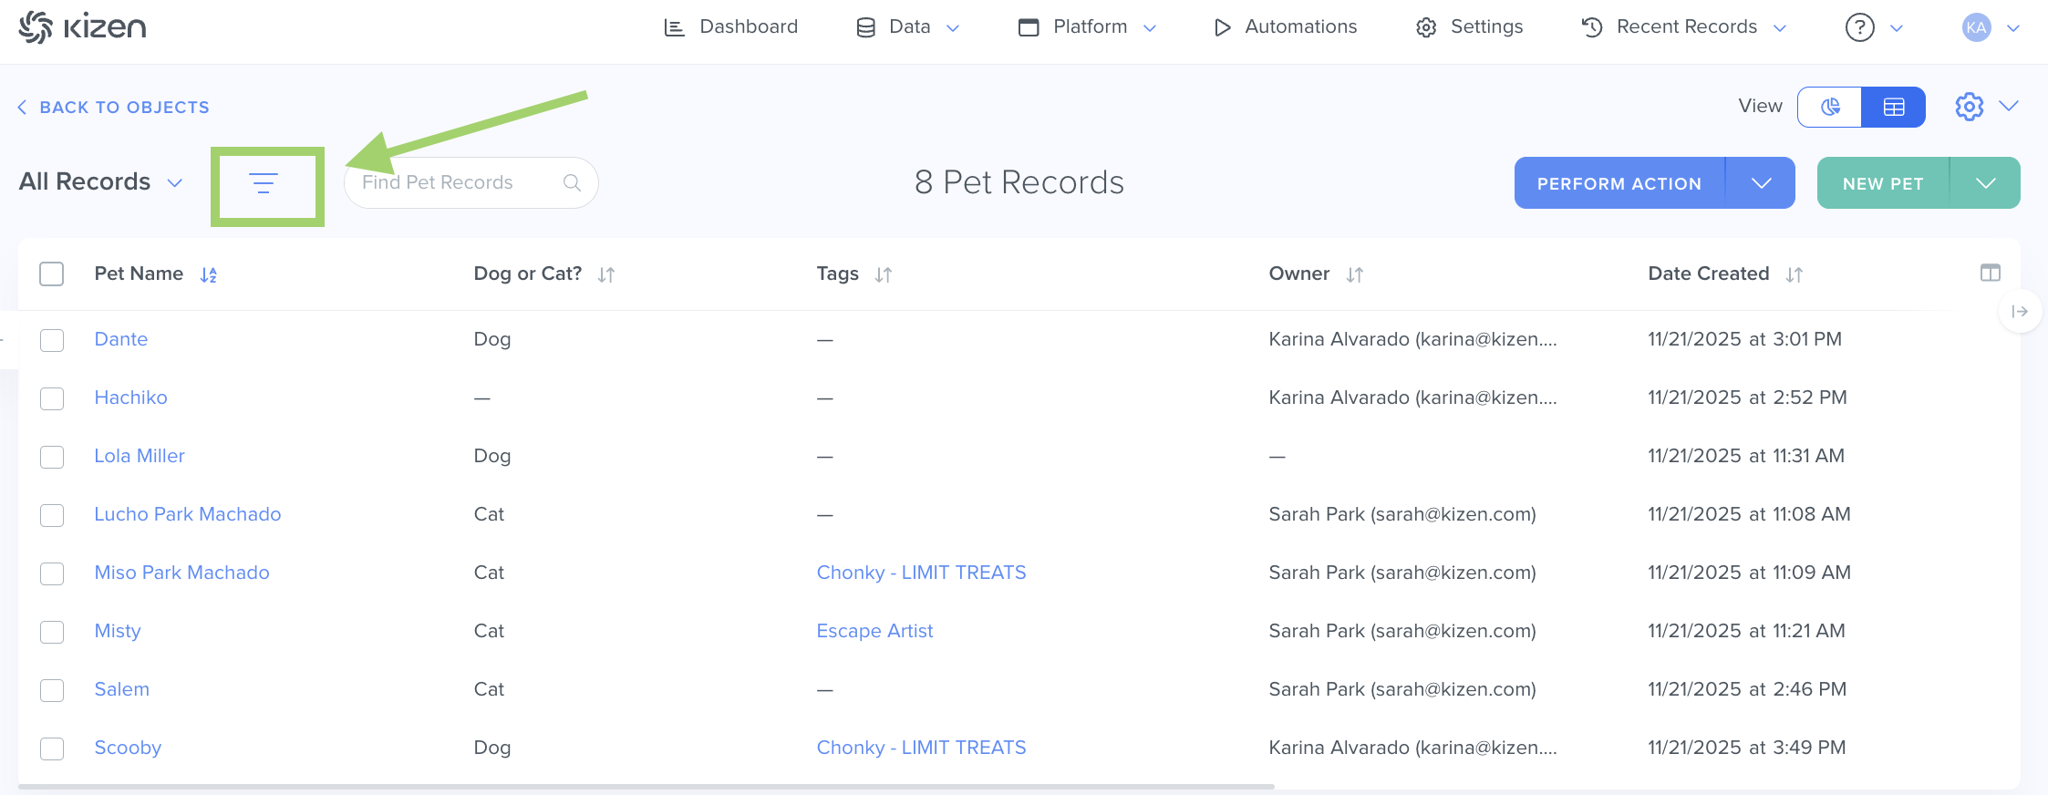Select the Misty row checkbox
This screenshot has width=2048, height=795.
(52, 632)
